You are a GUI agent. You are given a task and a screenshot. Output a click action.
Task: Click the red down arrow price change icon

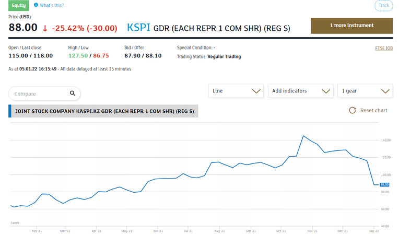click(45, 28)
